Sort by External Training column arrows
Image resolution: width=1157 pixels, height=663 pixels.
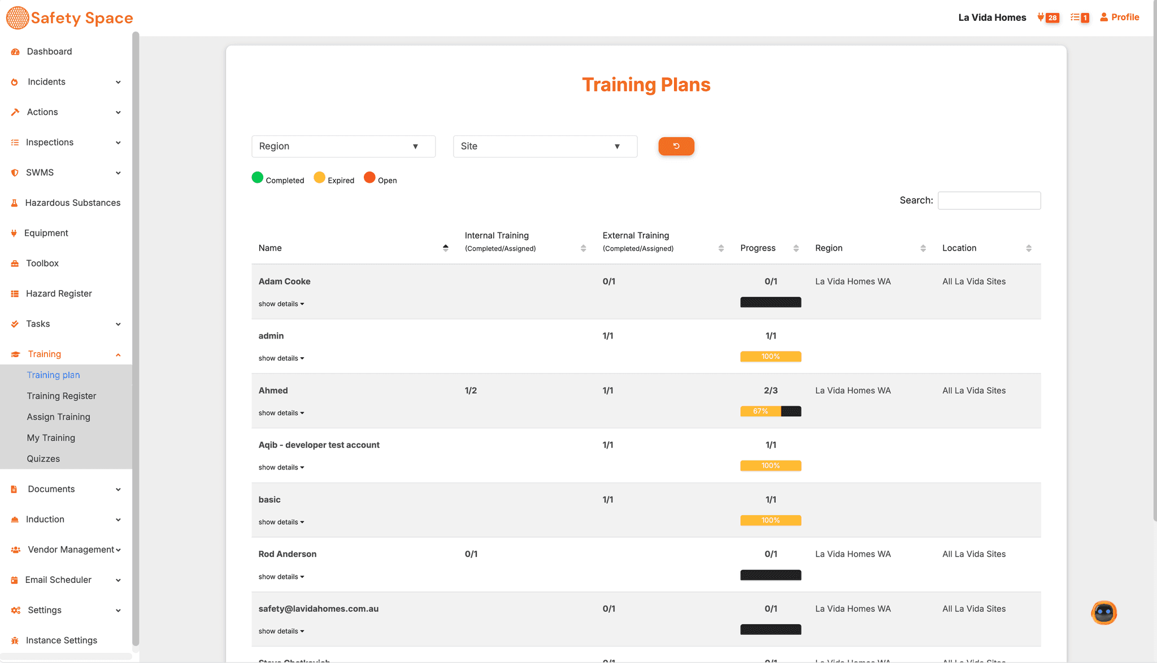pos(721,248)
